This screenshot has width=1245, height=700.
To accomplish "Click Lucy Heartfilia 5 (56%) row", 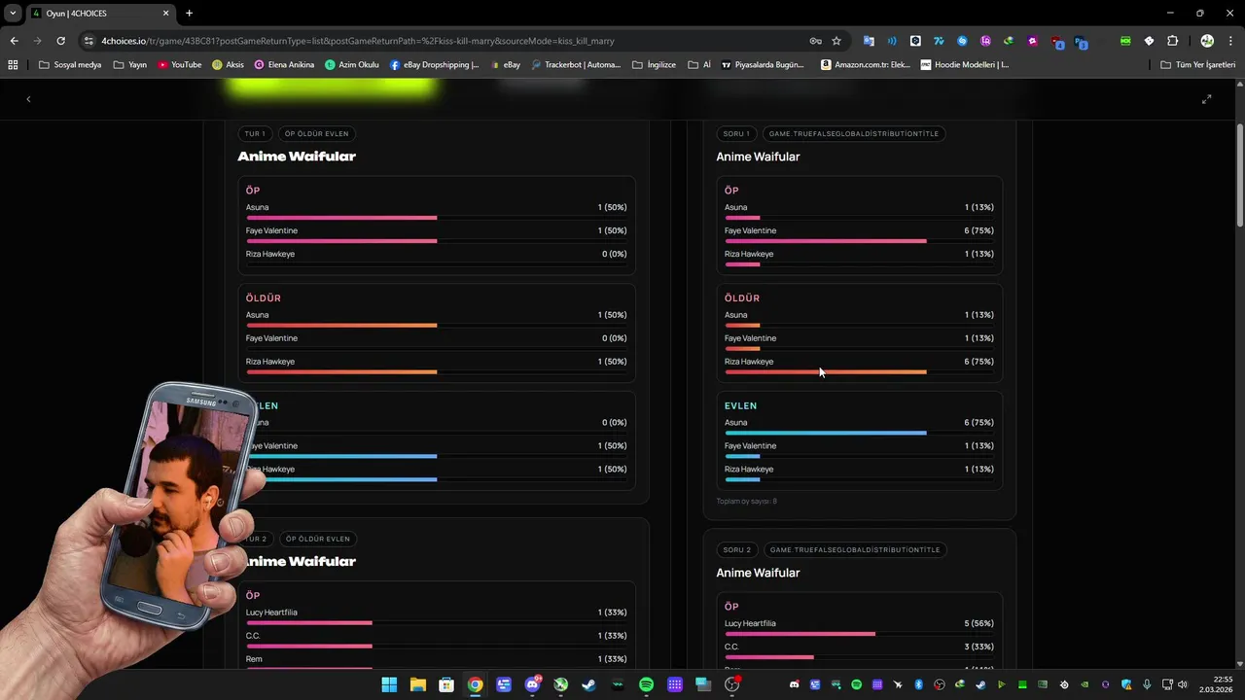I will (859, 627).
